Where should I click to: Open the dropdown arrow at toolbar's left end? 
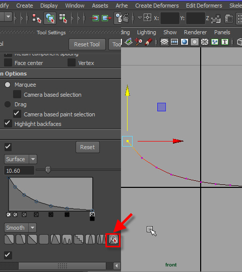tap(8, 17)
